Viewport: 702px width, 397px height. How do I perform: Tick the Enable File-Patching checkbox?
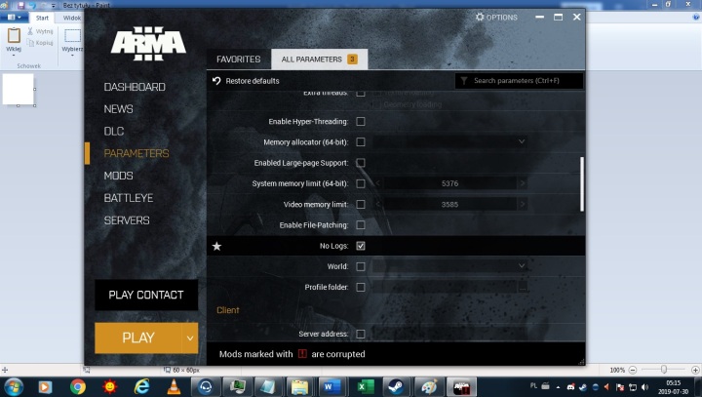(x=361, y=225)
